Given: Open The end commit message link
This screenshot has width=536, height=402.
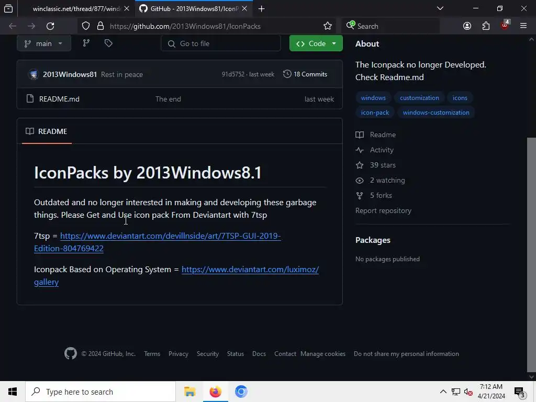Looking at the screenshot, I should pyautogui.click(x=168, y=99).
